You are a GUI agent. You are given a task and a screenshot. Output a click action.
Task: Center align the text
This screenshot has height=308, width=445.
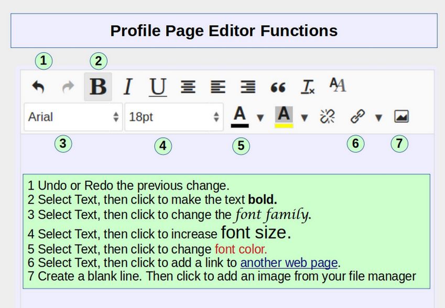point(188,87)
